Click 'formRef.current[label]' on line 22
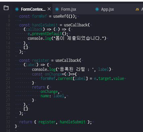The width and height of the screenshot is (143, 132). click(x=64, y=79)
